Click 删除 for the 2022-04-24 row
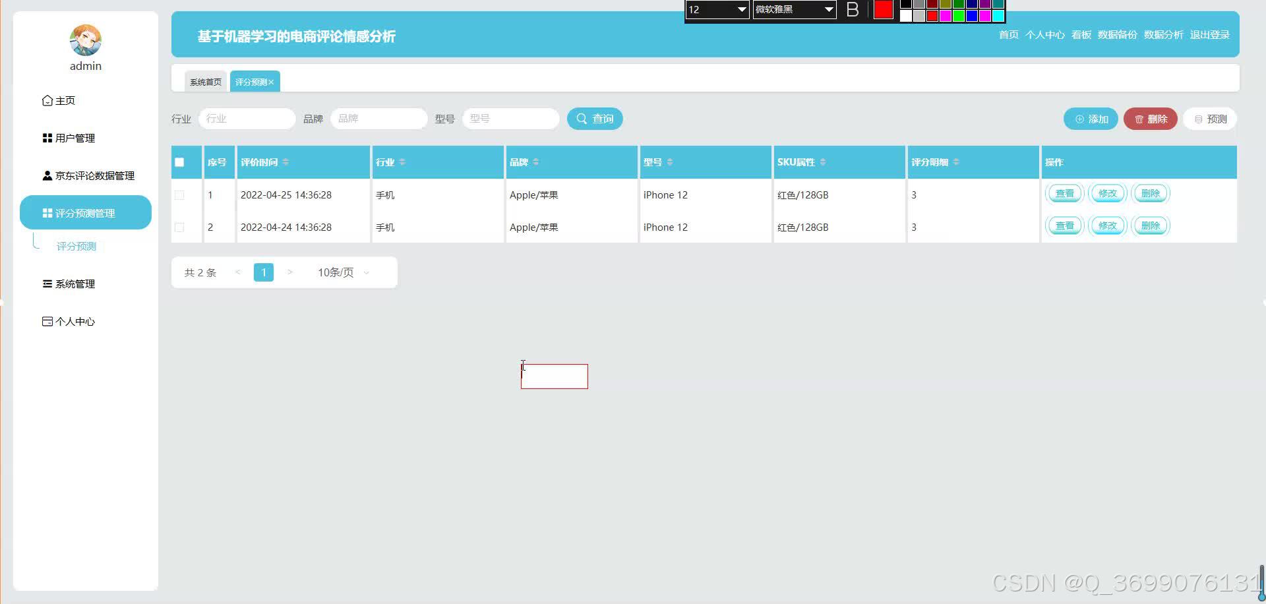 (1151, 226)
